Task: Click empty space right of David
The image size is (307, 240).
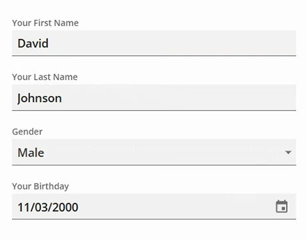Action: 172,43
